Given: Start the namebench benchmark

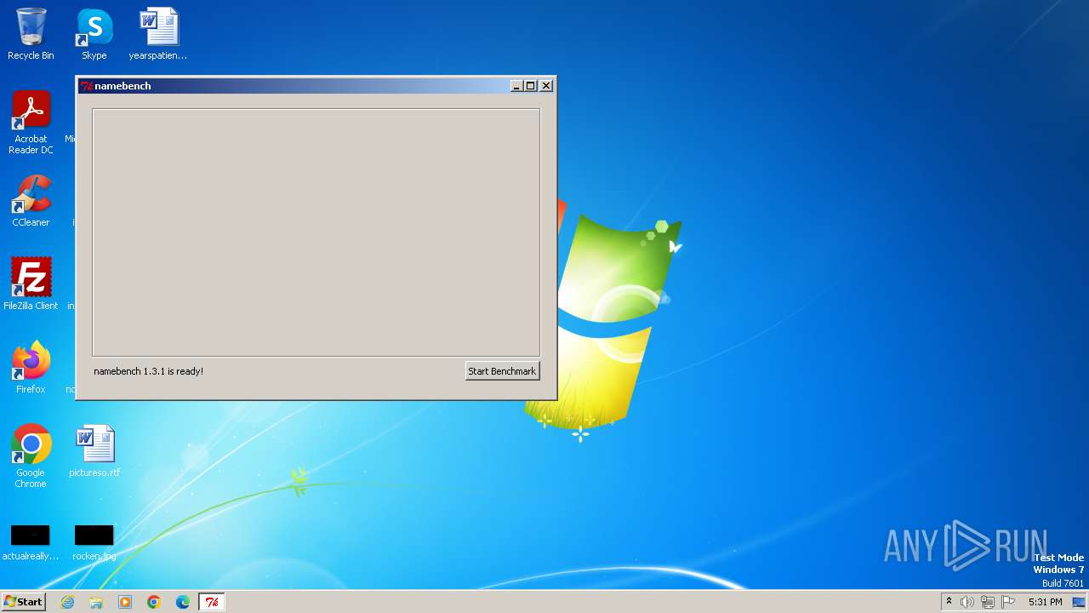Looking at the screenshot, I should click(502, 371).
